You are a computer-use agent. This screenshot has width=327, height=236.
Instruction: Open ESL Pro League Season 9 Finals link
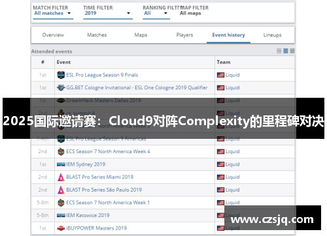pyautogui.click(x=102, y=75)
